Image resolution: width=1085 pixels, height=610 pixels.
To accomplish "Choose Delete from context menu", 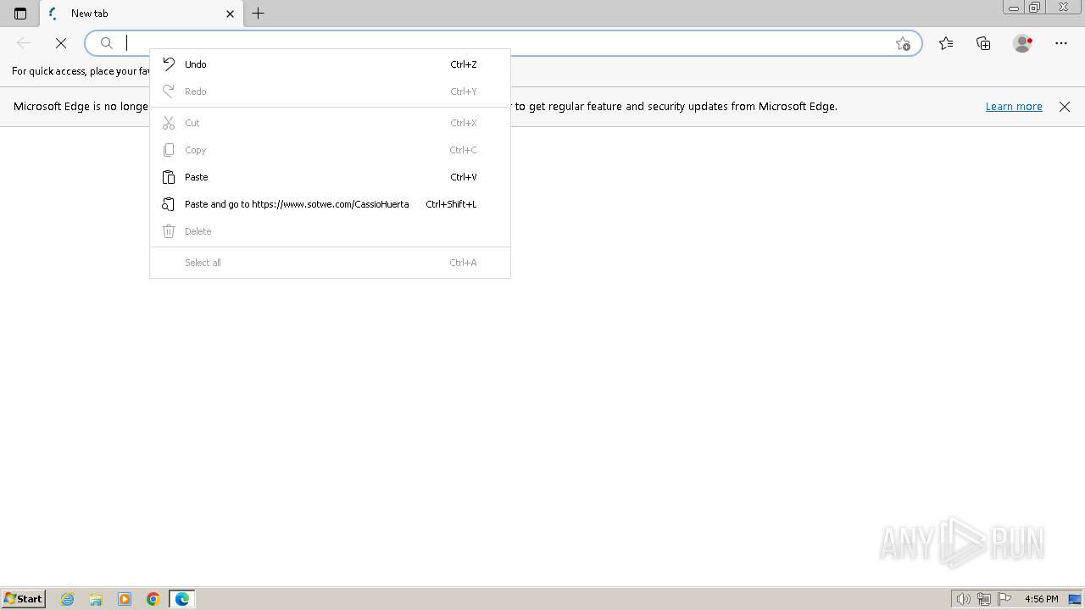I will tap(330, 231).
